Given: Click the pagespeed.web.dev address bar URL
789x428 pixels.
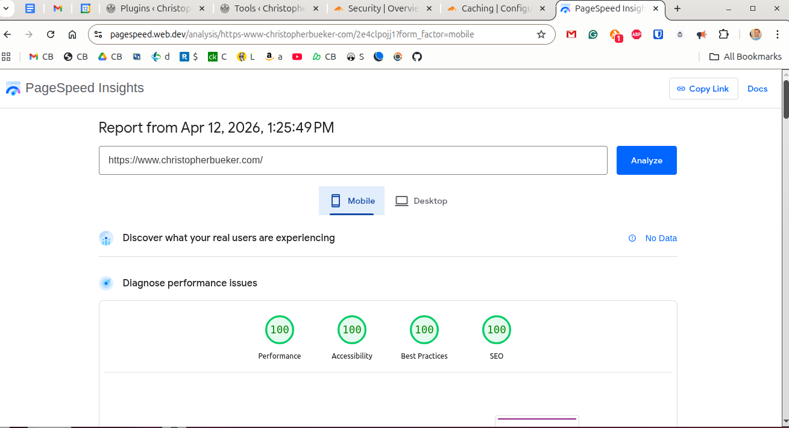Looking at the screenshot, I should [292, 34].
